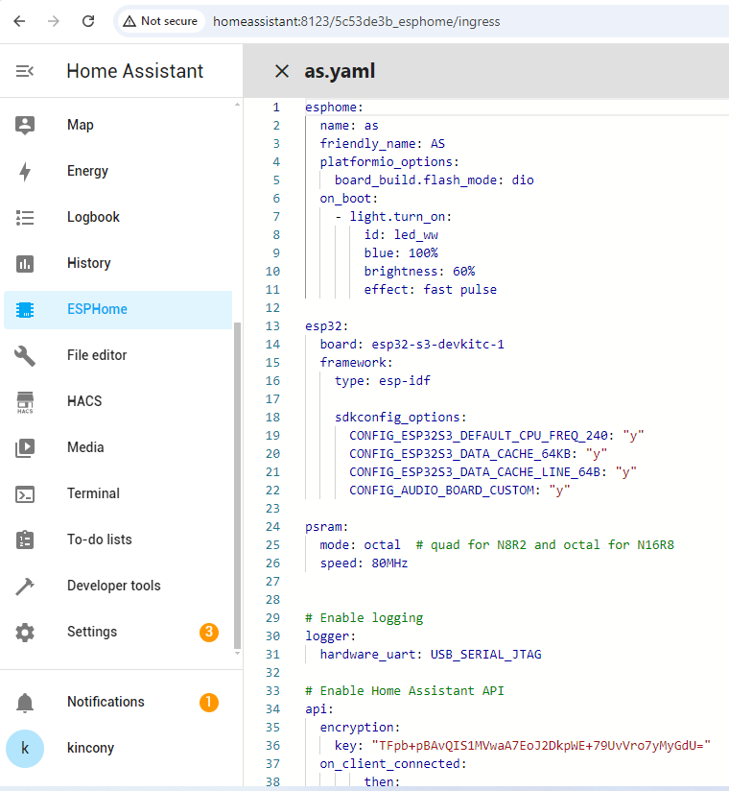Open Notifications panel
The height and width of the screenshot is (791, 729).
[106, 702]
